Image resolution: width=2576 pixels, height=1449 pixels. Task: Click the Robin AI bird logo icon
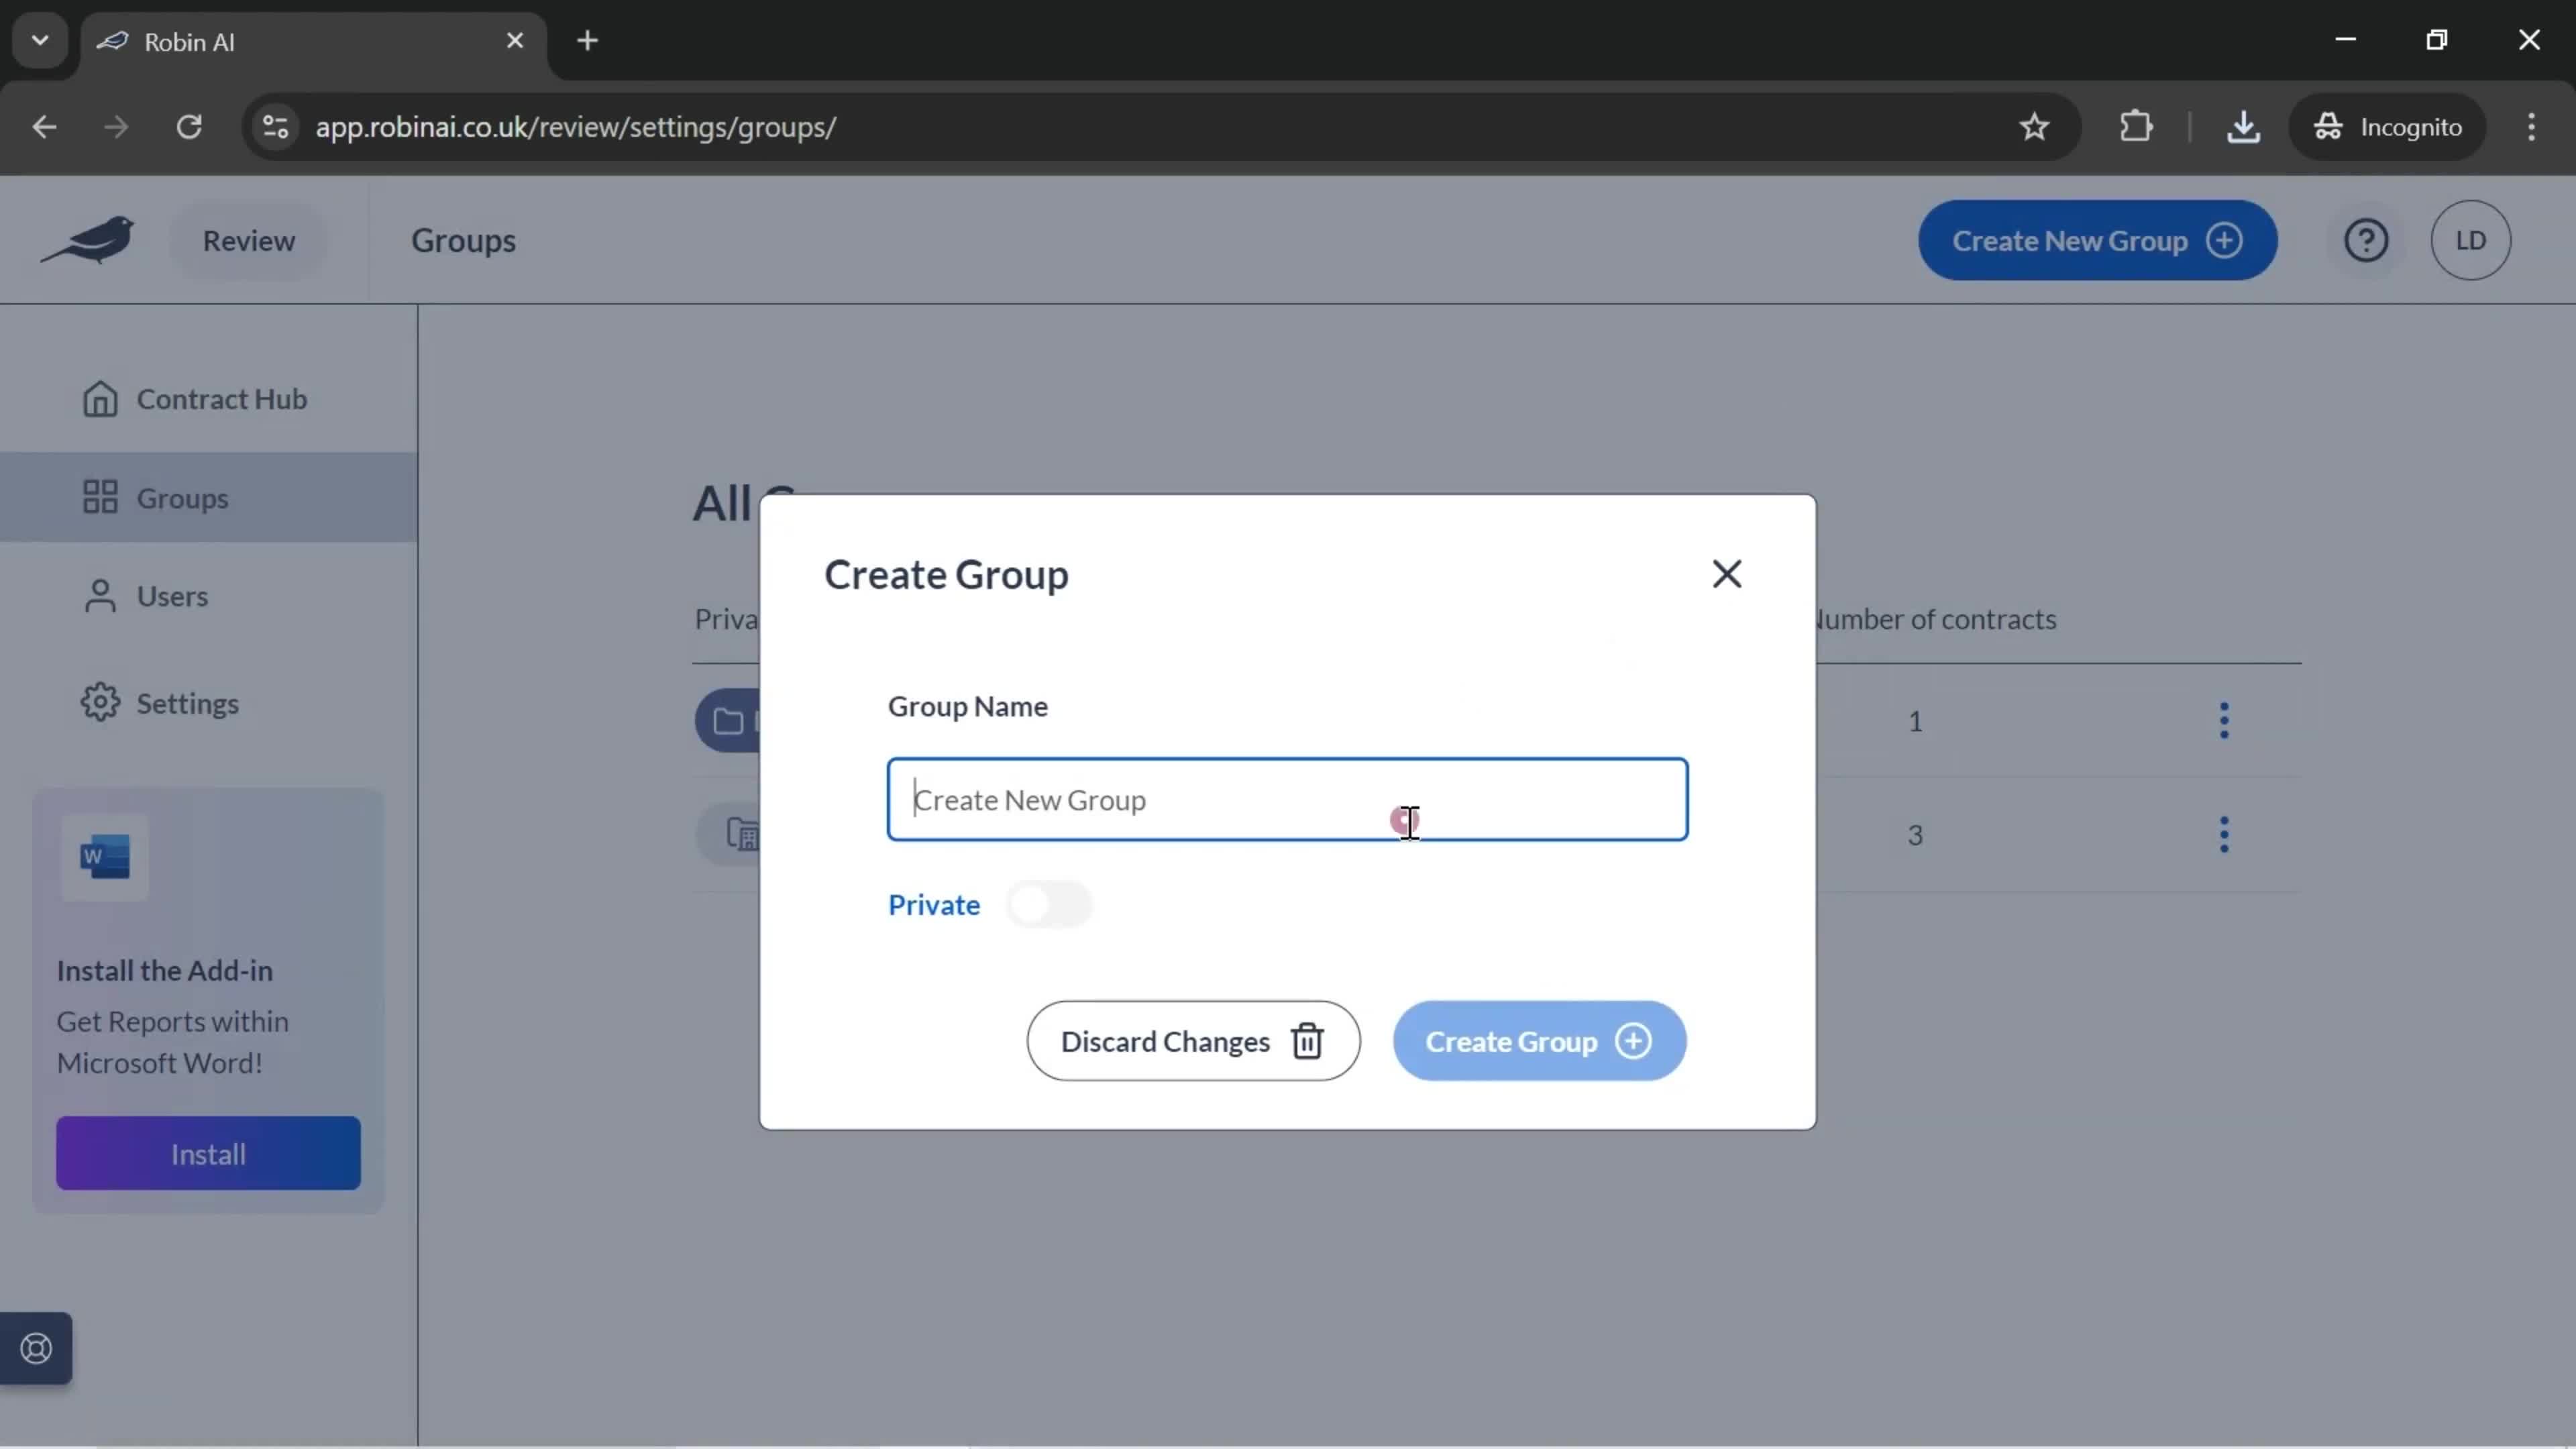[89, 239]
